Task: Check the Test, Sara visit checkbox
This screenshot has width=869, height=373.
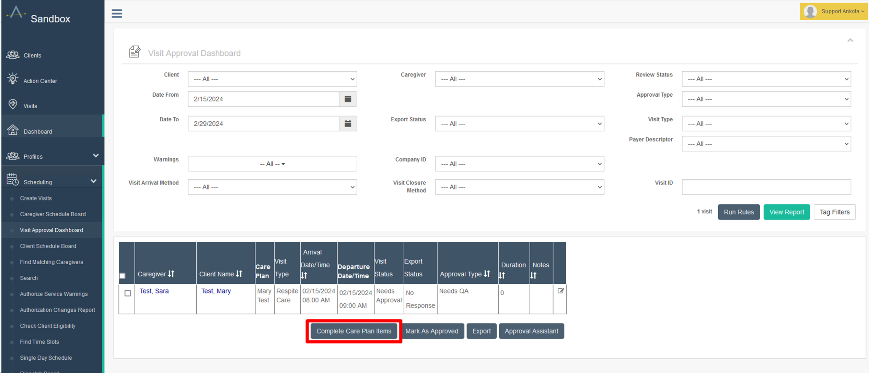Action: click(128, 293)
